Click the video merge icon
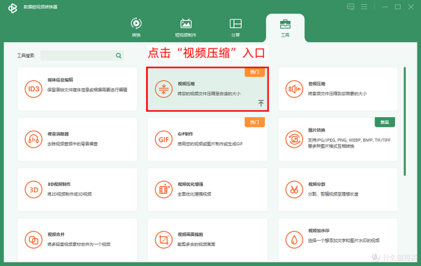Viewport: 421px width, 266px height. point(34,240)
